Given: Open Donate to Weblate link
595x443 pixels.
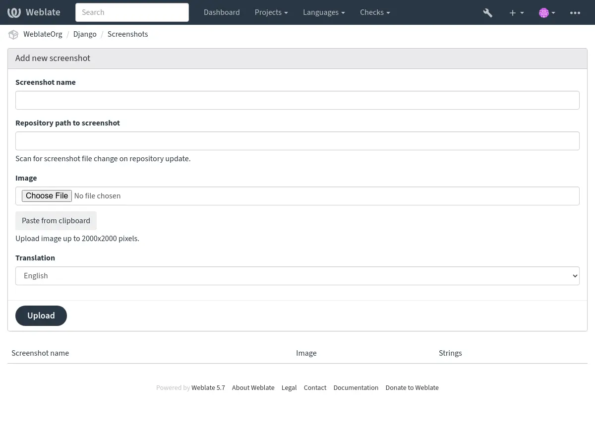Looking at the screenshot, I should pyautogui.click(x=412, y=388).
